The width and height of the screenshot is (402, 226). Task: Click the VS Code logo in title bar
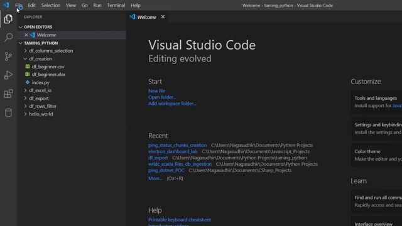[6, 5]
